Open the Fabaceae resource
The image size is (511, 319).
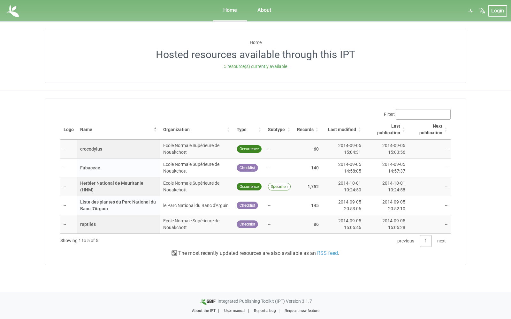tap(90, 168)
